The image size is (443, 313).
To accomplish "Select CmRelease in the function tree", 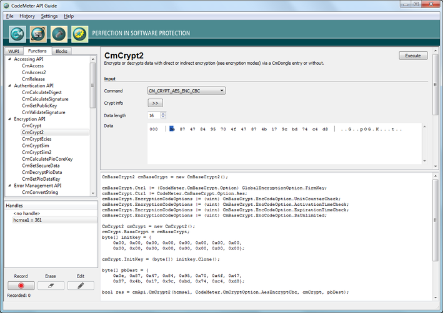I will pyautogui.click(x=33, y=79).
